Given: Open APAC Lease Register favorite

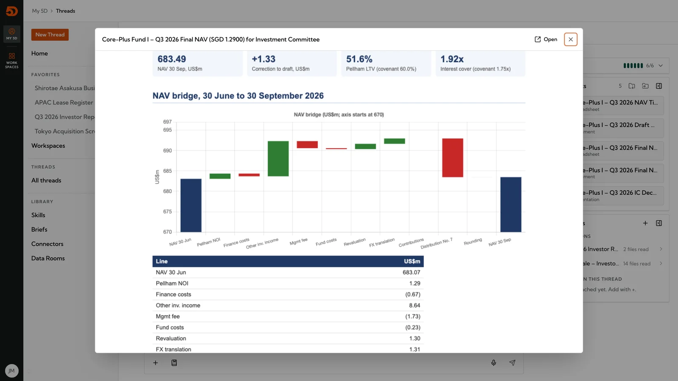Looking at the screenshot, I should pyautogui.click(x=64, y=102).
